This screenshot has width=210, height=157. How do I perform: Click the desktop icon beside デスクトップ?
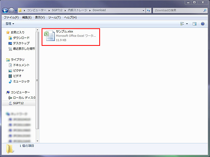point(10,44)
